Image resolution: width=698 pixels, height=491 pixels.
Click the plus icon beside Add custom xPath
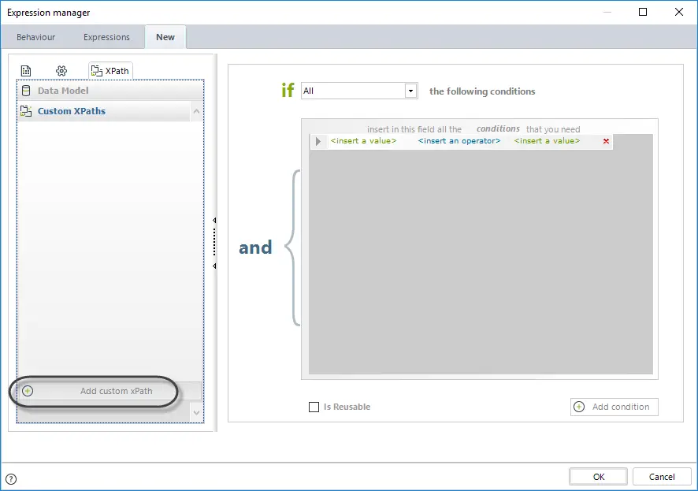pos(28,391)
